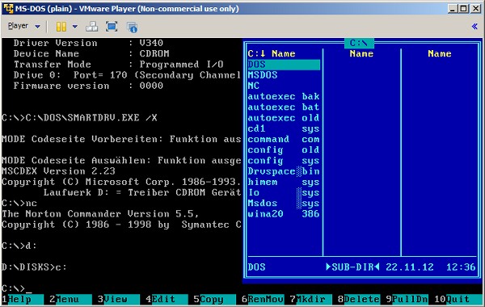The image size is (485, 307).
Task: Select the autoexec bak file
Action: click(x=284, y=96)
